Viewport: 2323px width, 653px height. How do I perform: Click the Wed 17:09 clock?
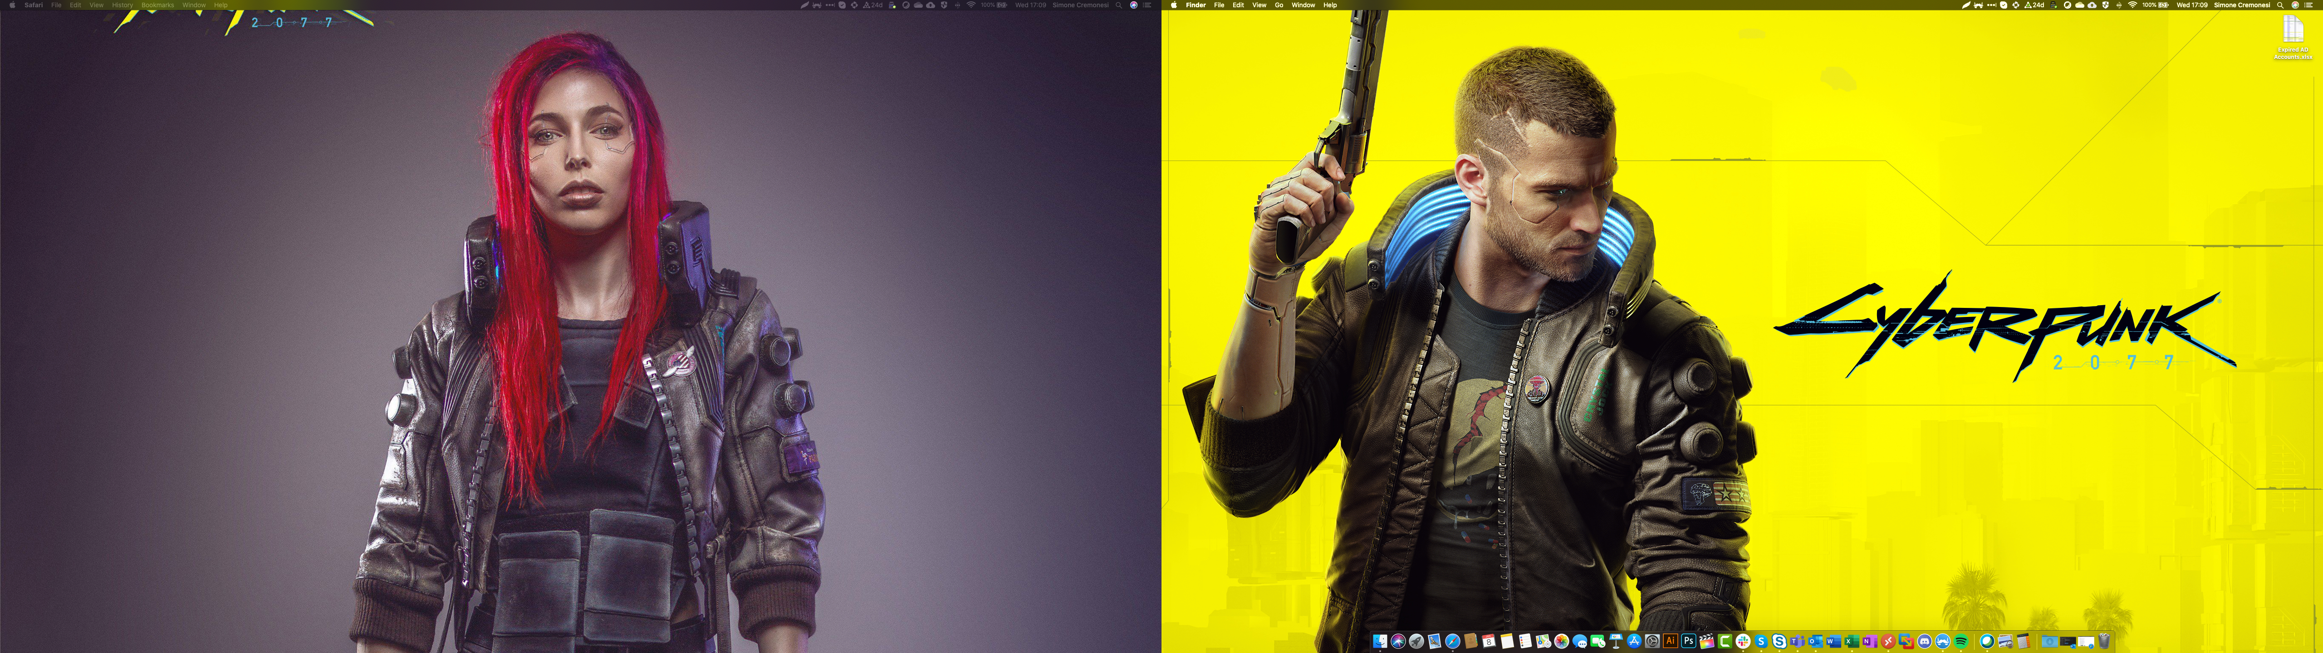coord(2192,5)
